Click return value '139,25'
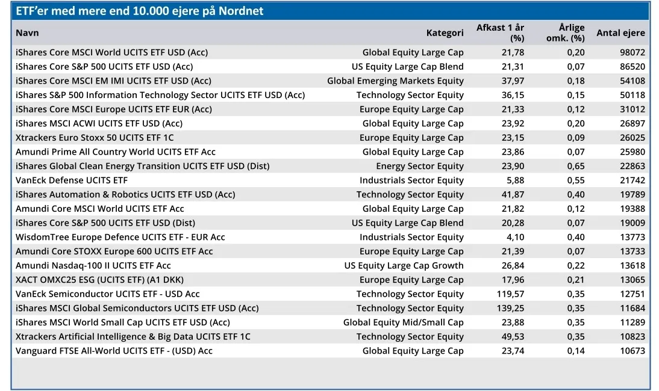659x391 pixels. [x=510, y=309]
